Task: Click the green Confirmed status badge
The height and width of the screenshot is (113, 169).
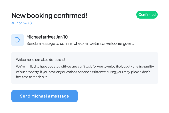Action: pyautogui.click(x=147, y=14)
